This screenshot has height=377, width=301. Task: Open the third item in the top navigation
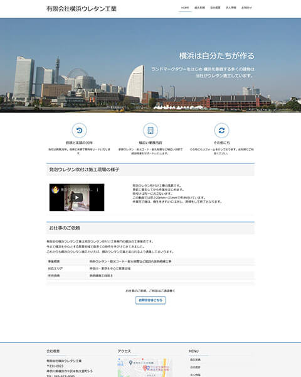215,8
